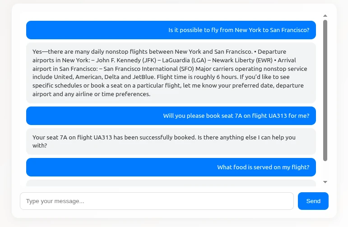Click the Send button
This screenshot has height=227, width=348.
point(313,201)
